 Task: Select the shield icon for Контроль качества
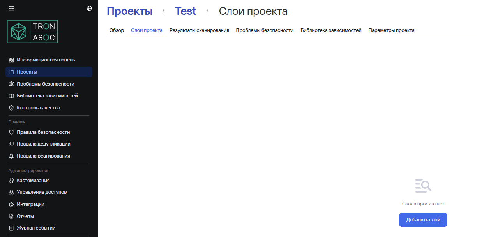pyautogui.click(x=11, y=107)
